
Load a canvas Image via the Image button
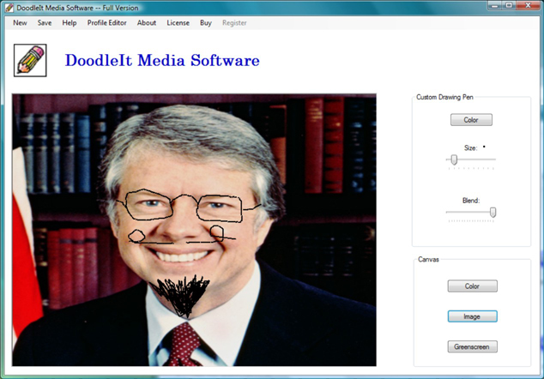tap(472, 316)
